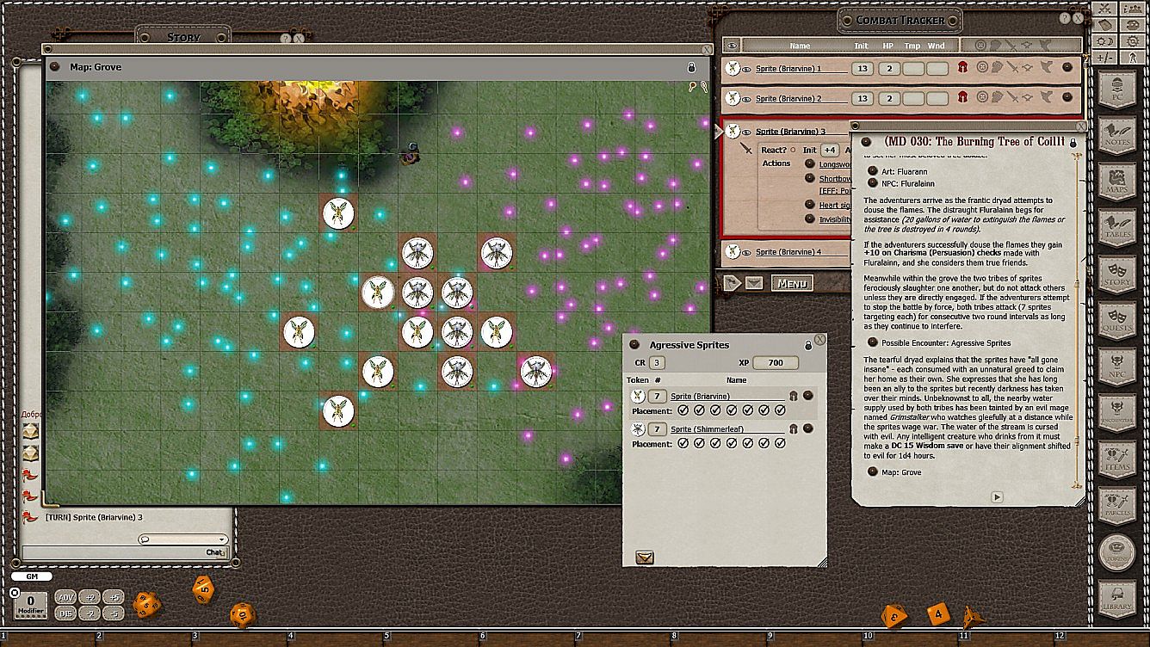Click Sprite (Briarvine) 1 initiative field

[862, 69]
